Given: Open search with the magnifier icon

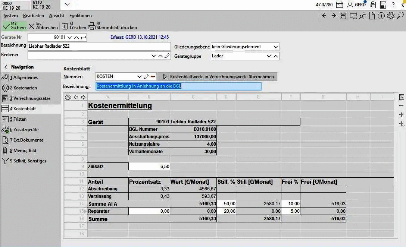Looking at the screenshot, I should point(400,16).
